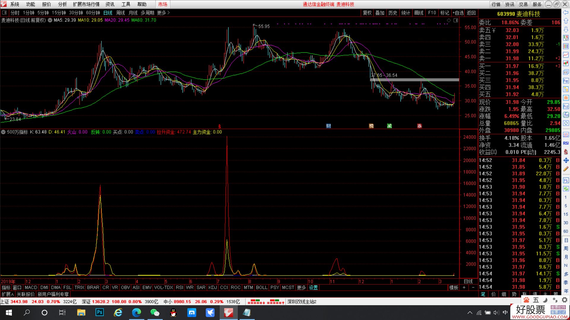
Task: Click the minus zoom-out button beside 模板
Action: coord(473,287)
